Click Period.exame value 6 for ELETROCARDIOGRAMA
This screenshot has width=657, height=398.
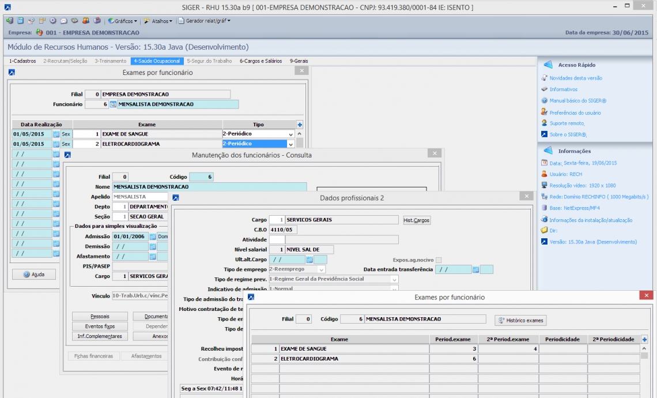(x=454, y=359)
